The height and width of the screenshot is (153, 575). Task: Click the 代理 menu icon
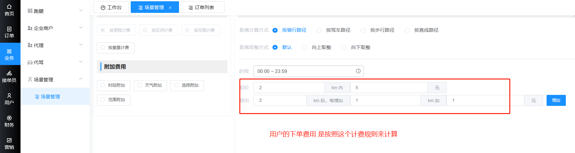point(30,45)
